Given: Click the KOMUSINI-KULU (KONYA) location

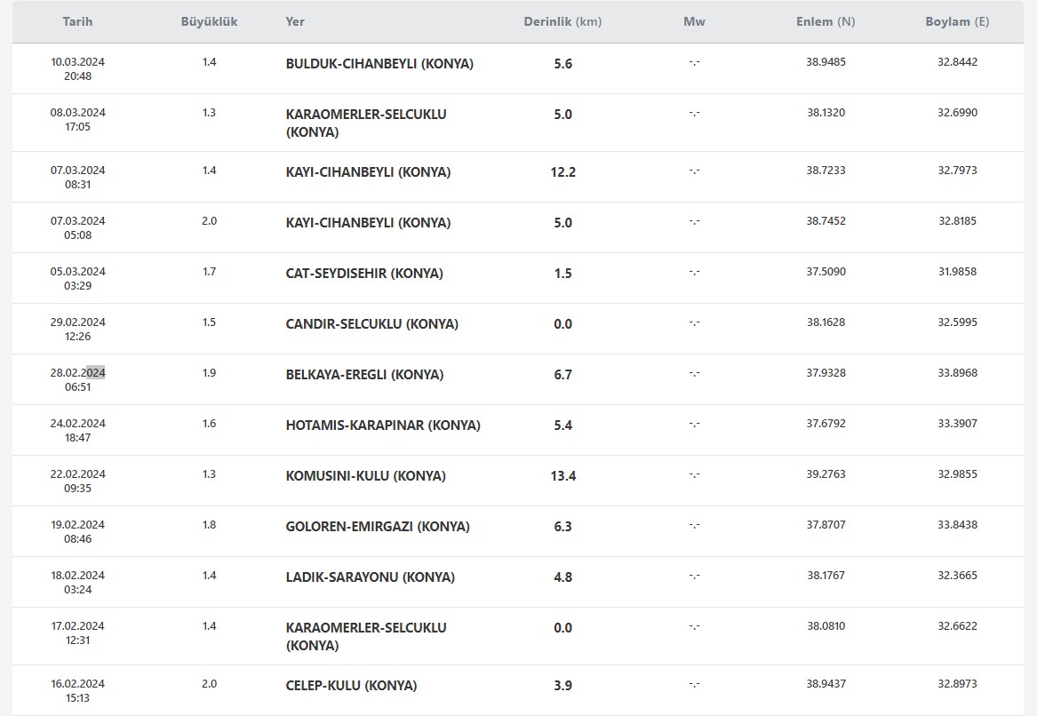Looking at the screenshot, I should click(x=366, y=476).
